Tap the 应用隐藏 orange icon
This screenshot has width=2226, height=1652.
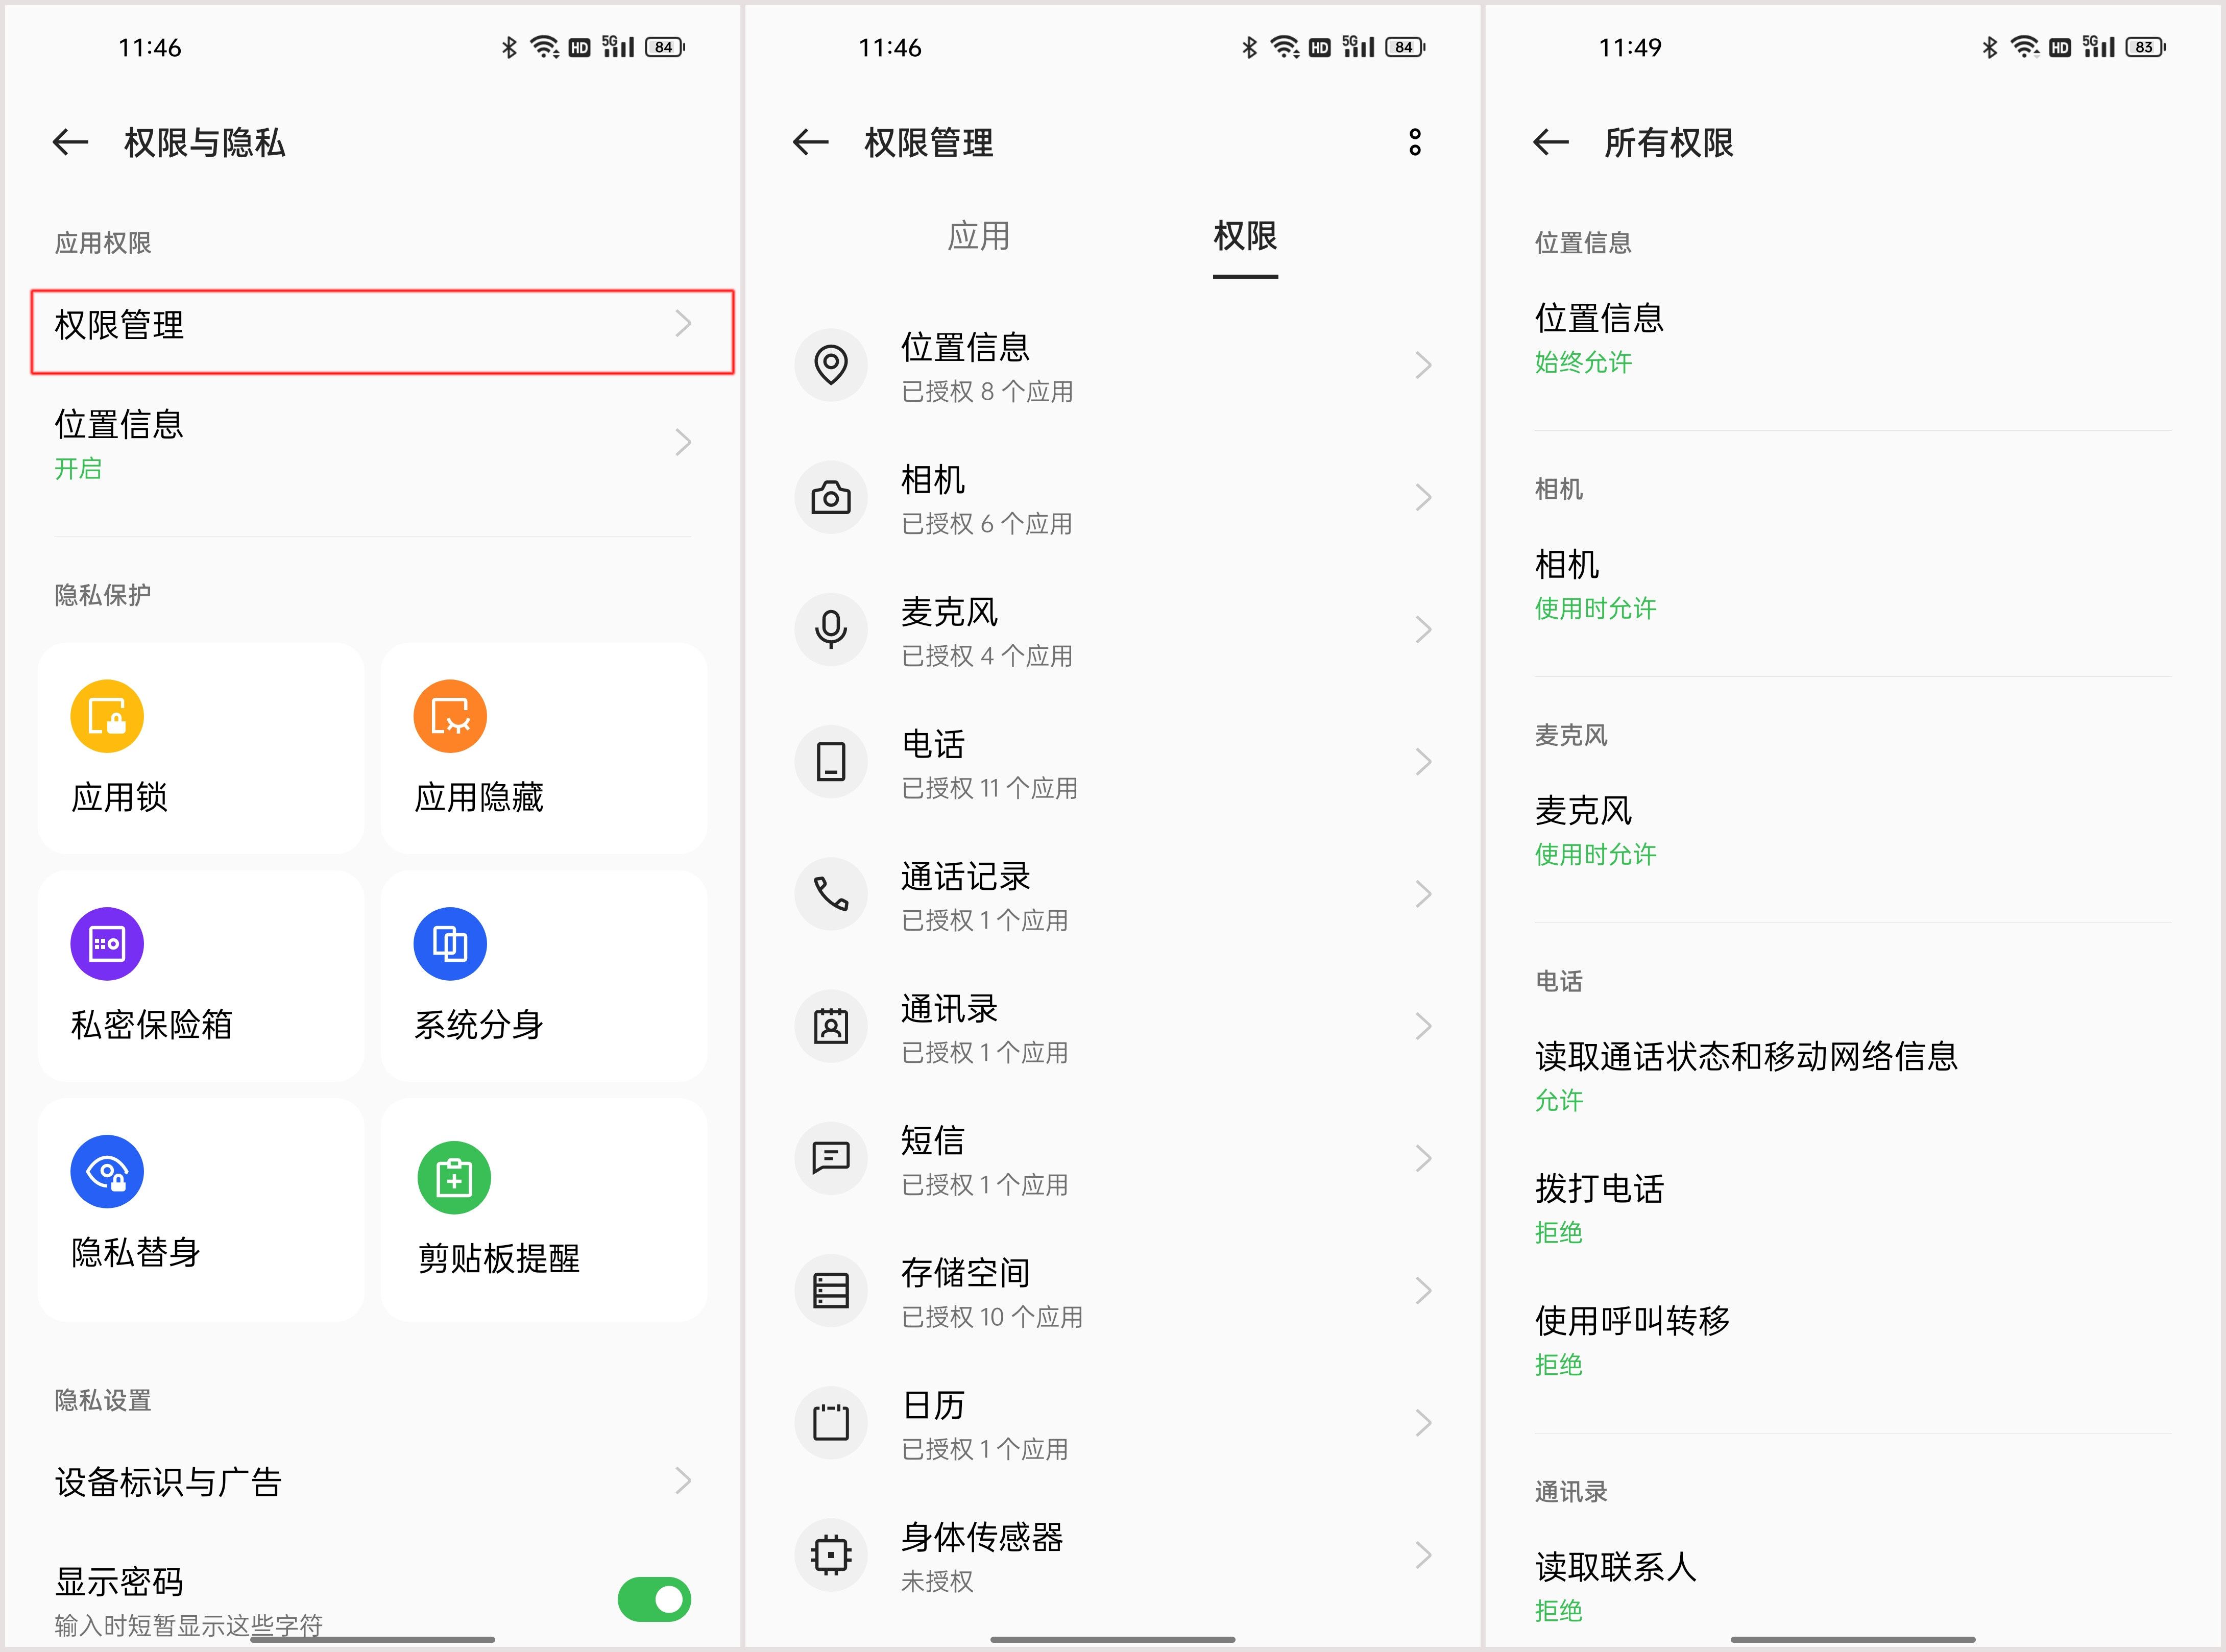tap(450, 716)
